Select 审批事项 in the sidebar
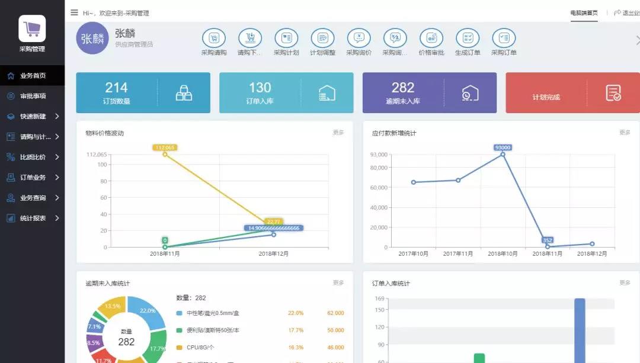The height and width of the screenshot is (363, 640). [32, 96]
